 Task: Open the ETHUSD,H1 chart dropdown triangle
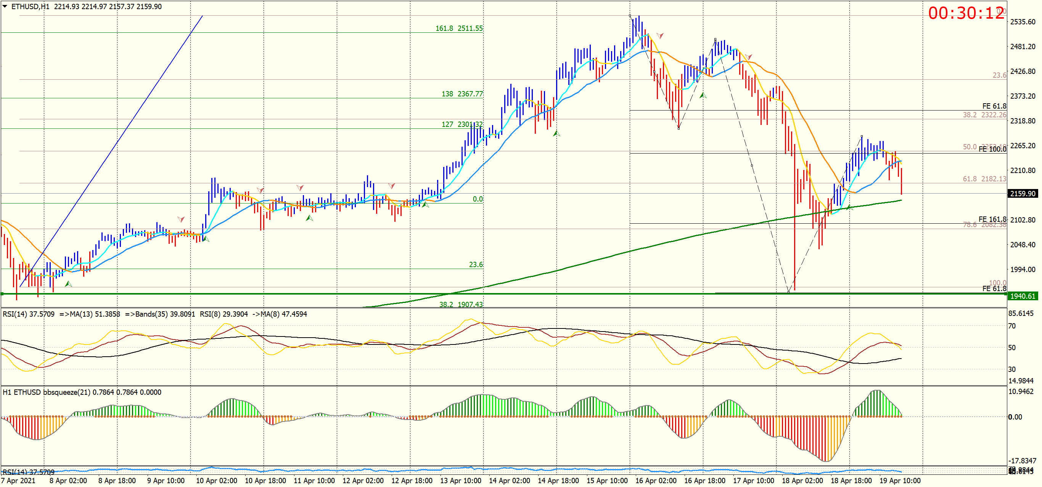click(x=5, y=6)
